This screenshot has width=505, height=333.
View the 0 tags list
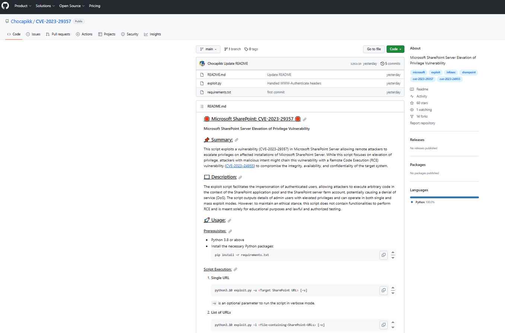coord(251,49)
